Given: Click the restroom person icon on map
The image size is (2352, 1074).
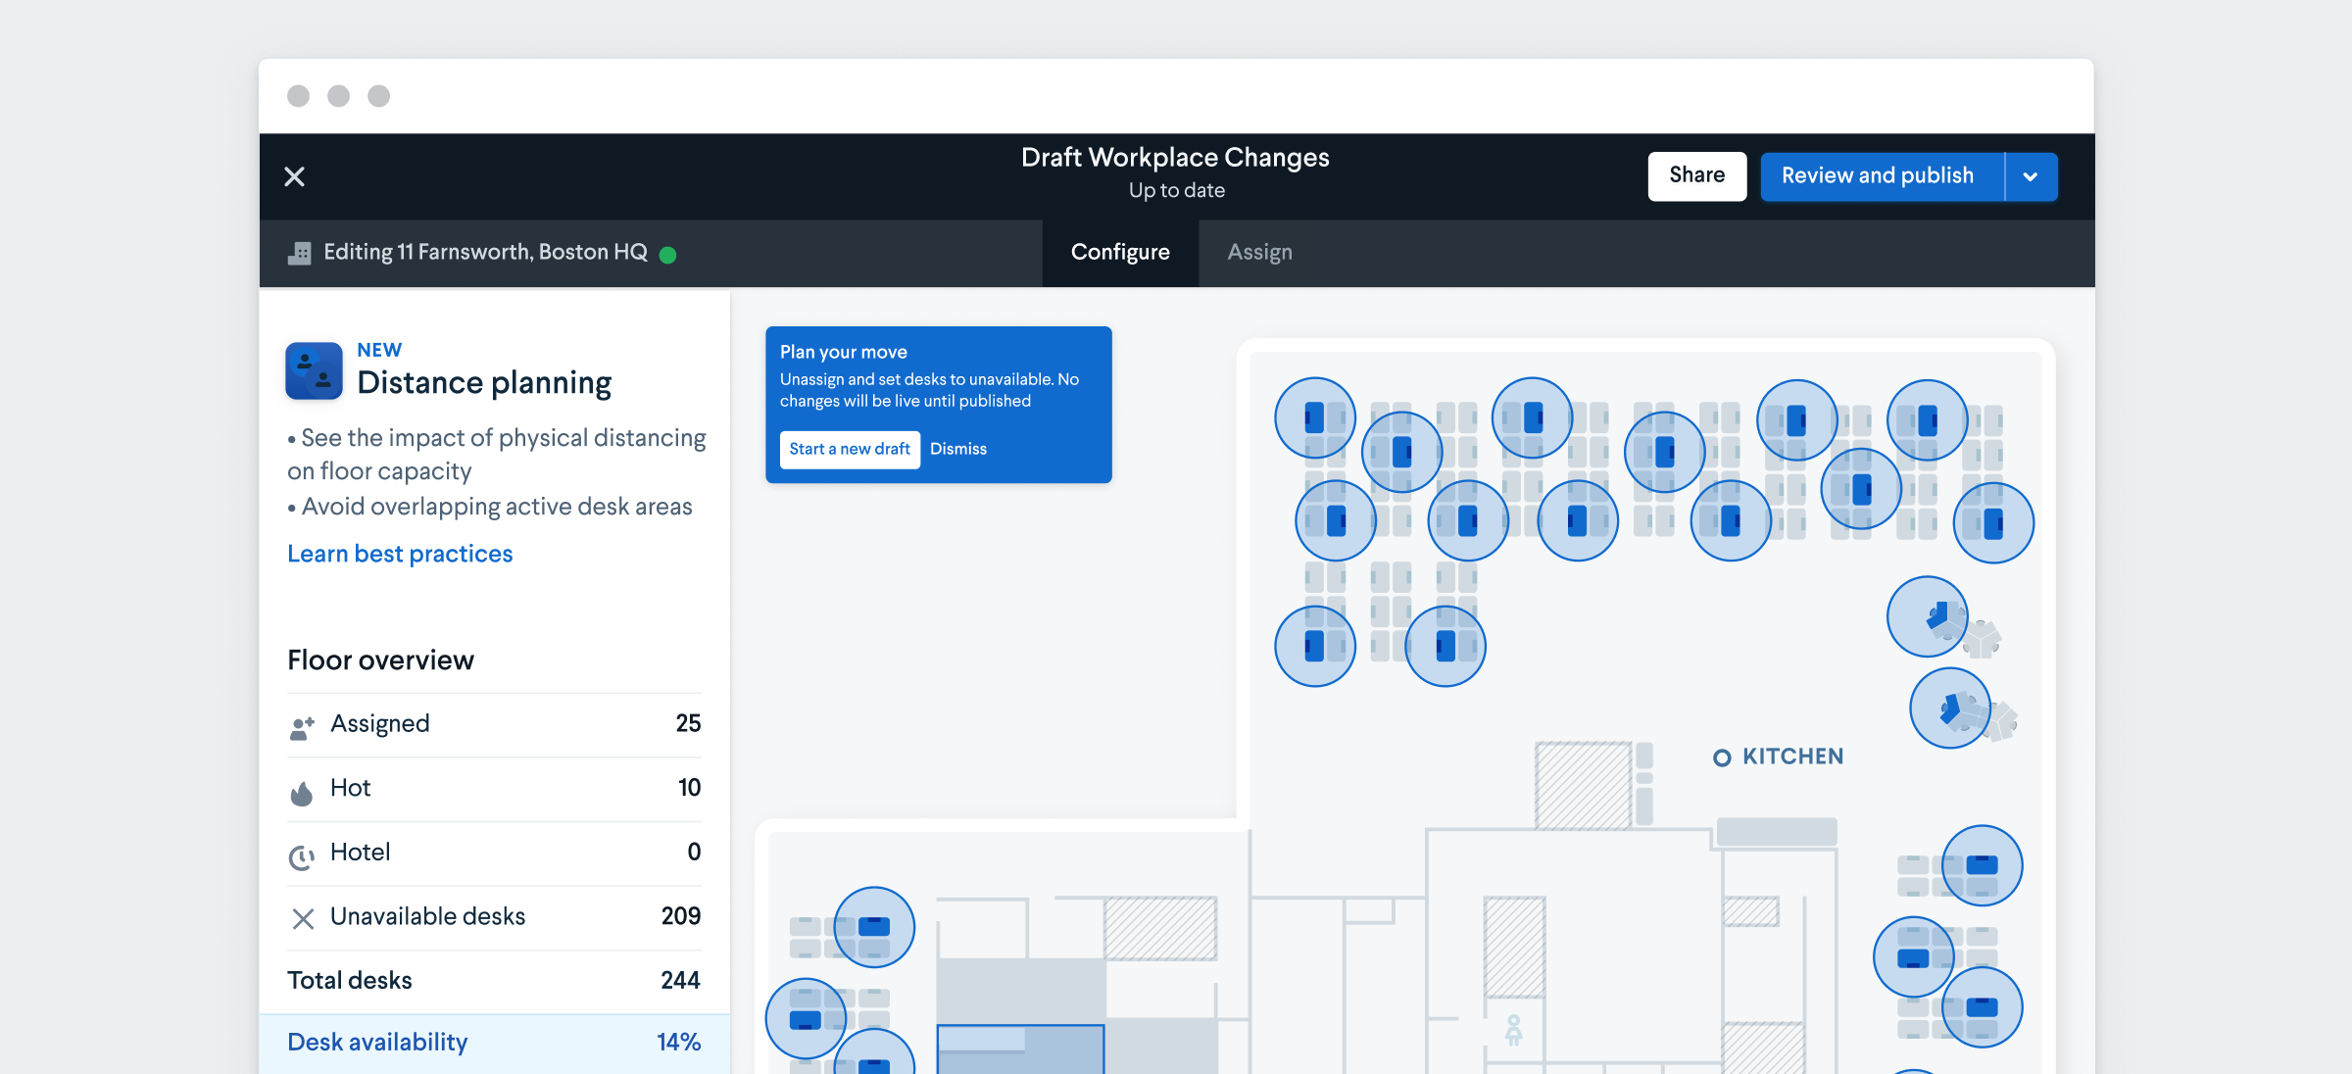Looking at the screenshot, I should [1514, 1030].
